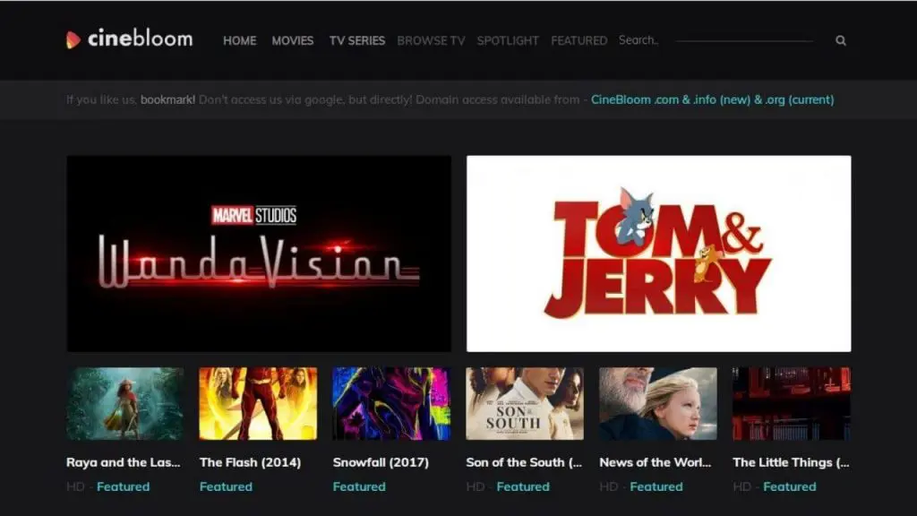Click the Snowfall (2017) poster image
Image resolution: width=917 pixels, height=516 pixels.
(x=391, y=403)
